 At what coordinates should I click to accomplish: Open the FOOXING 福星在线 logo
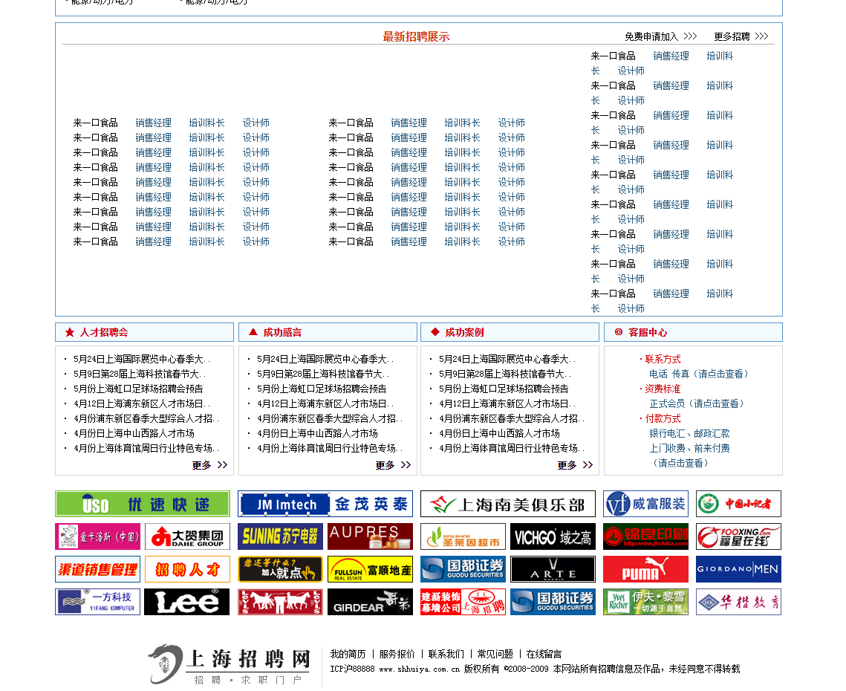738,536
